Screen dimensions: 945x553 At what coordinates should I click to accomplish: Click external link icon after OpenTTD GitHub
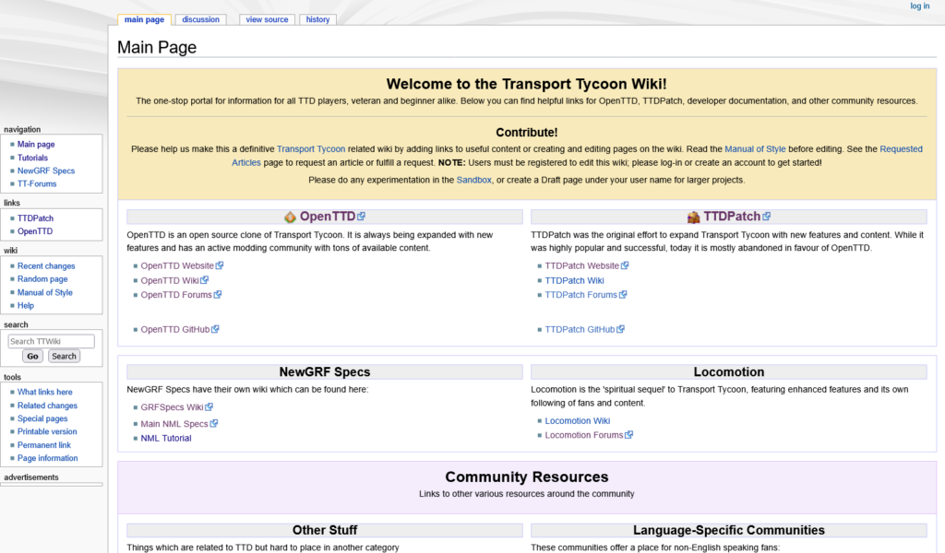[x=215, y=329]
